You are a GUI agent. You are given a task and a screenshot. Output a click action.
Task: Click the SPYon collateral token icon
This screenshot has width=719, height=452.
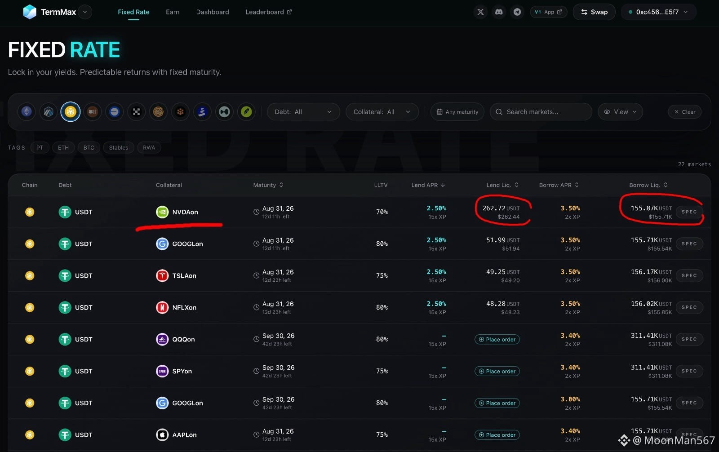pos(162,371)
